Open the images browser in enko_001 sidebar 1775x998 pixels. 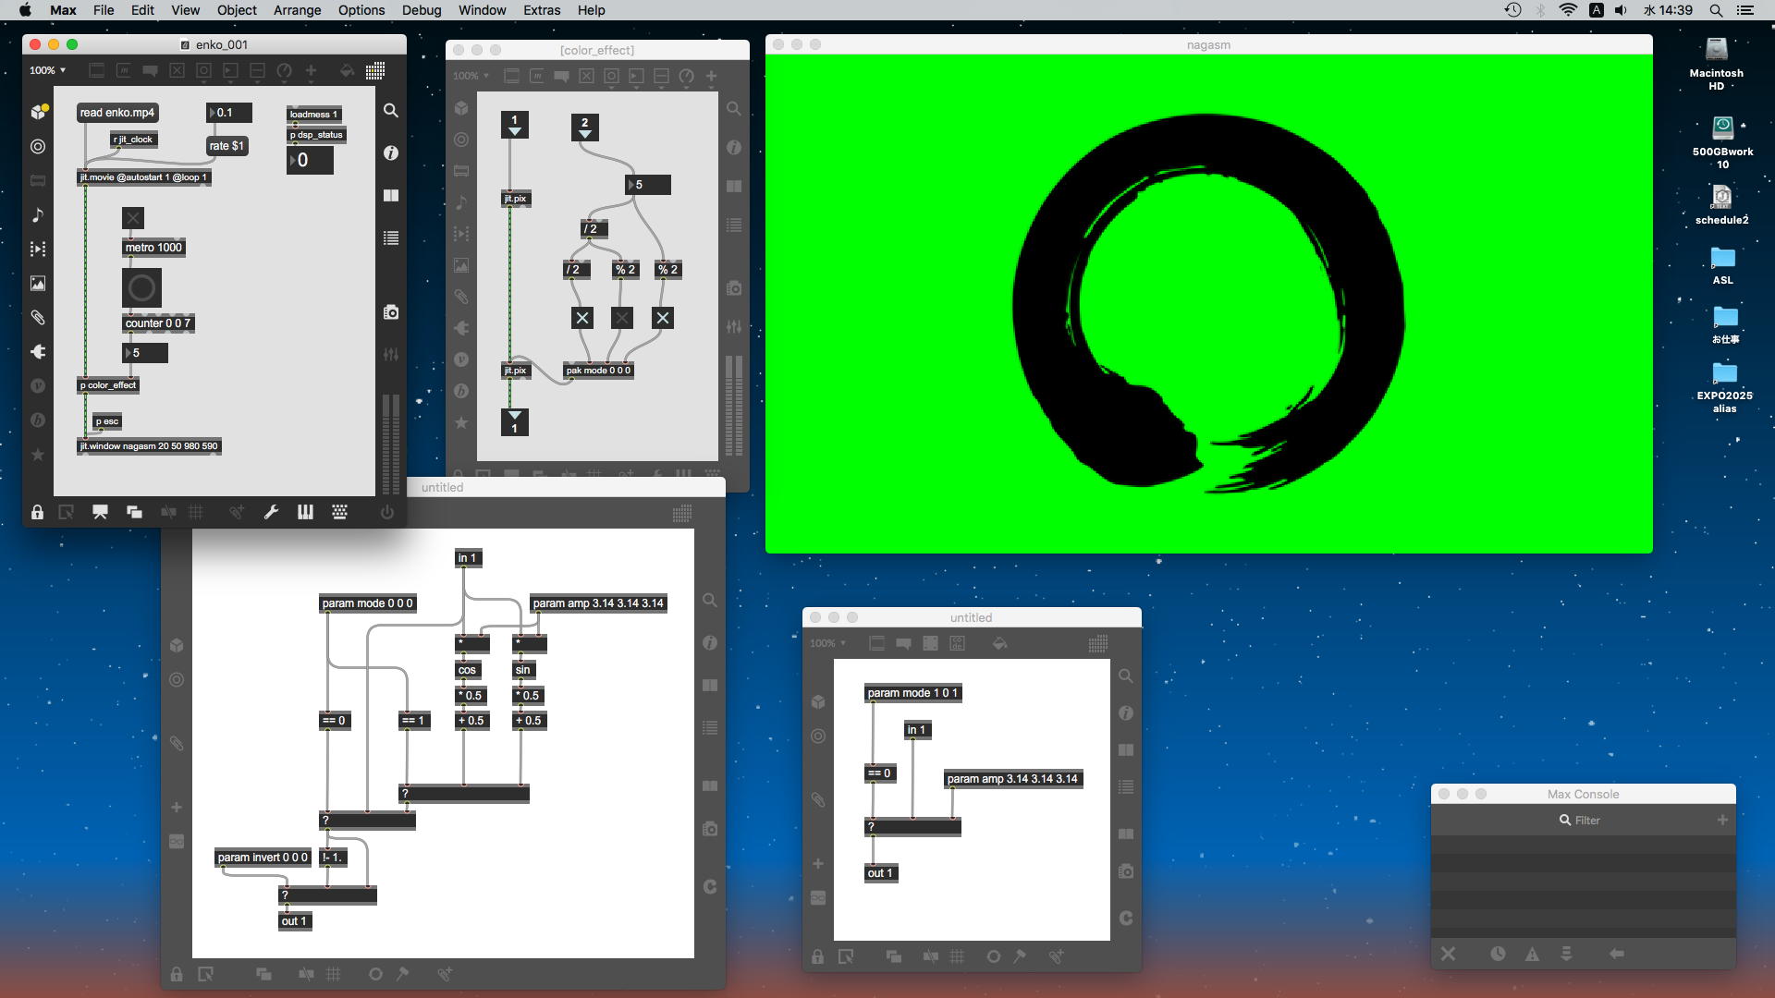tap(38, 284)
